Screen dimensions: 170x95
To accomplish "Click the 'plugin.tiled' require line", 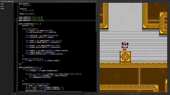I will (x=28, y=11).
